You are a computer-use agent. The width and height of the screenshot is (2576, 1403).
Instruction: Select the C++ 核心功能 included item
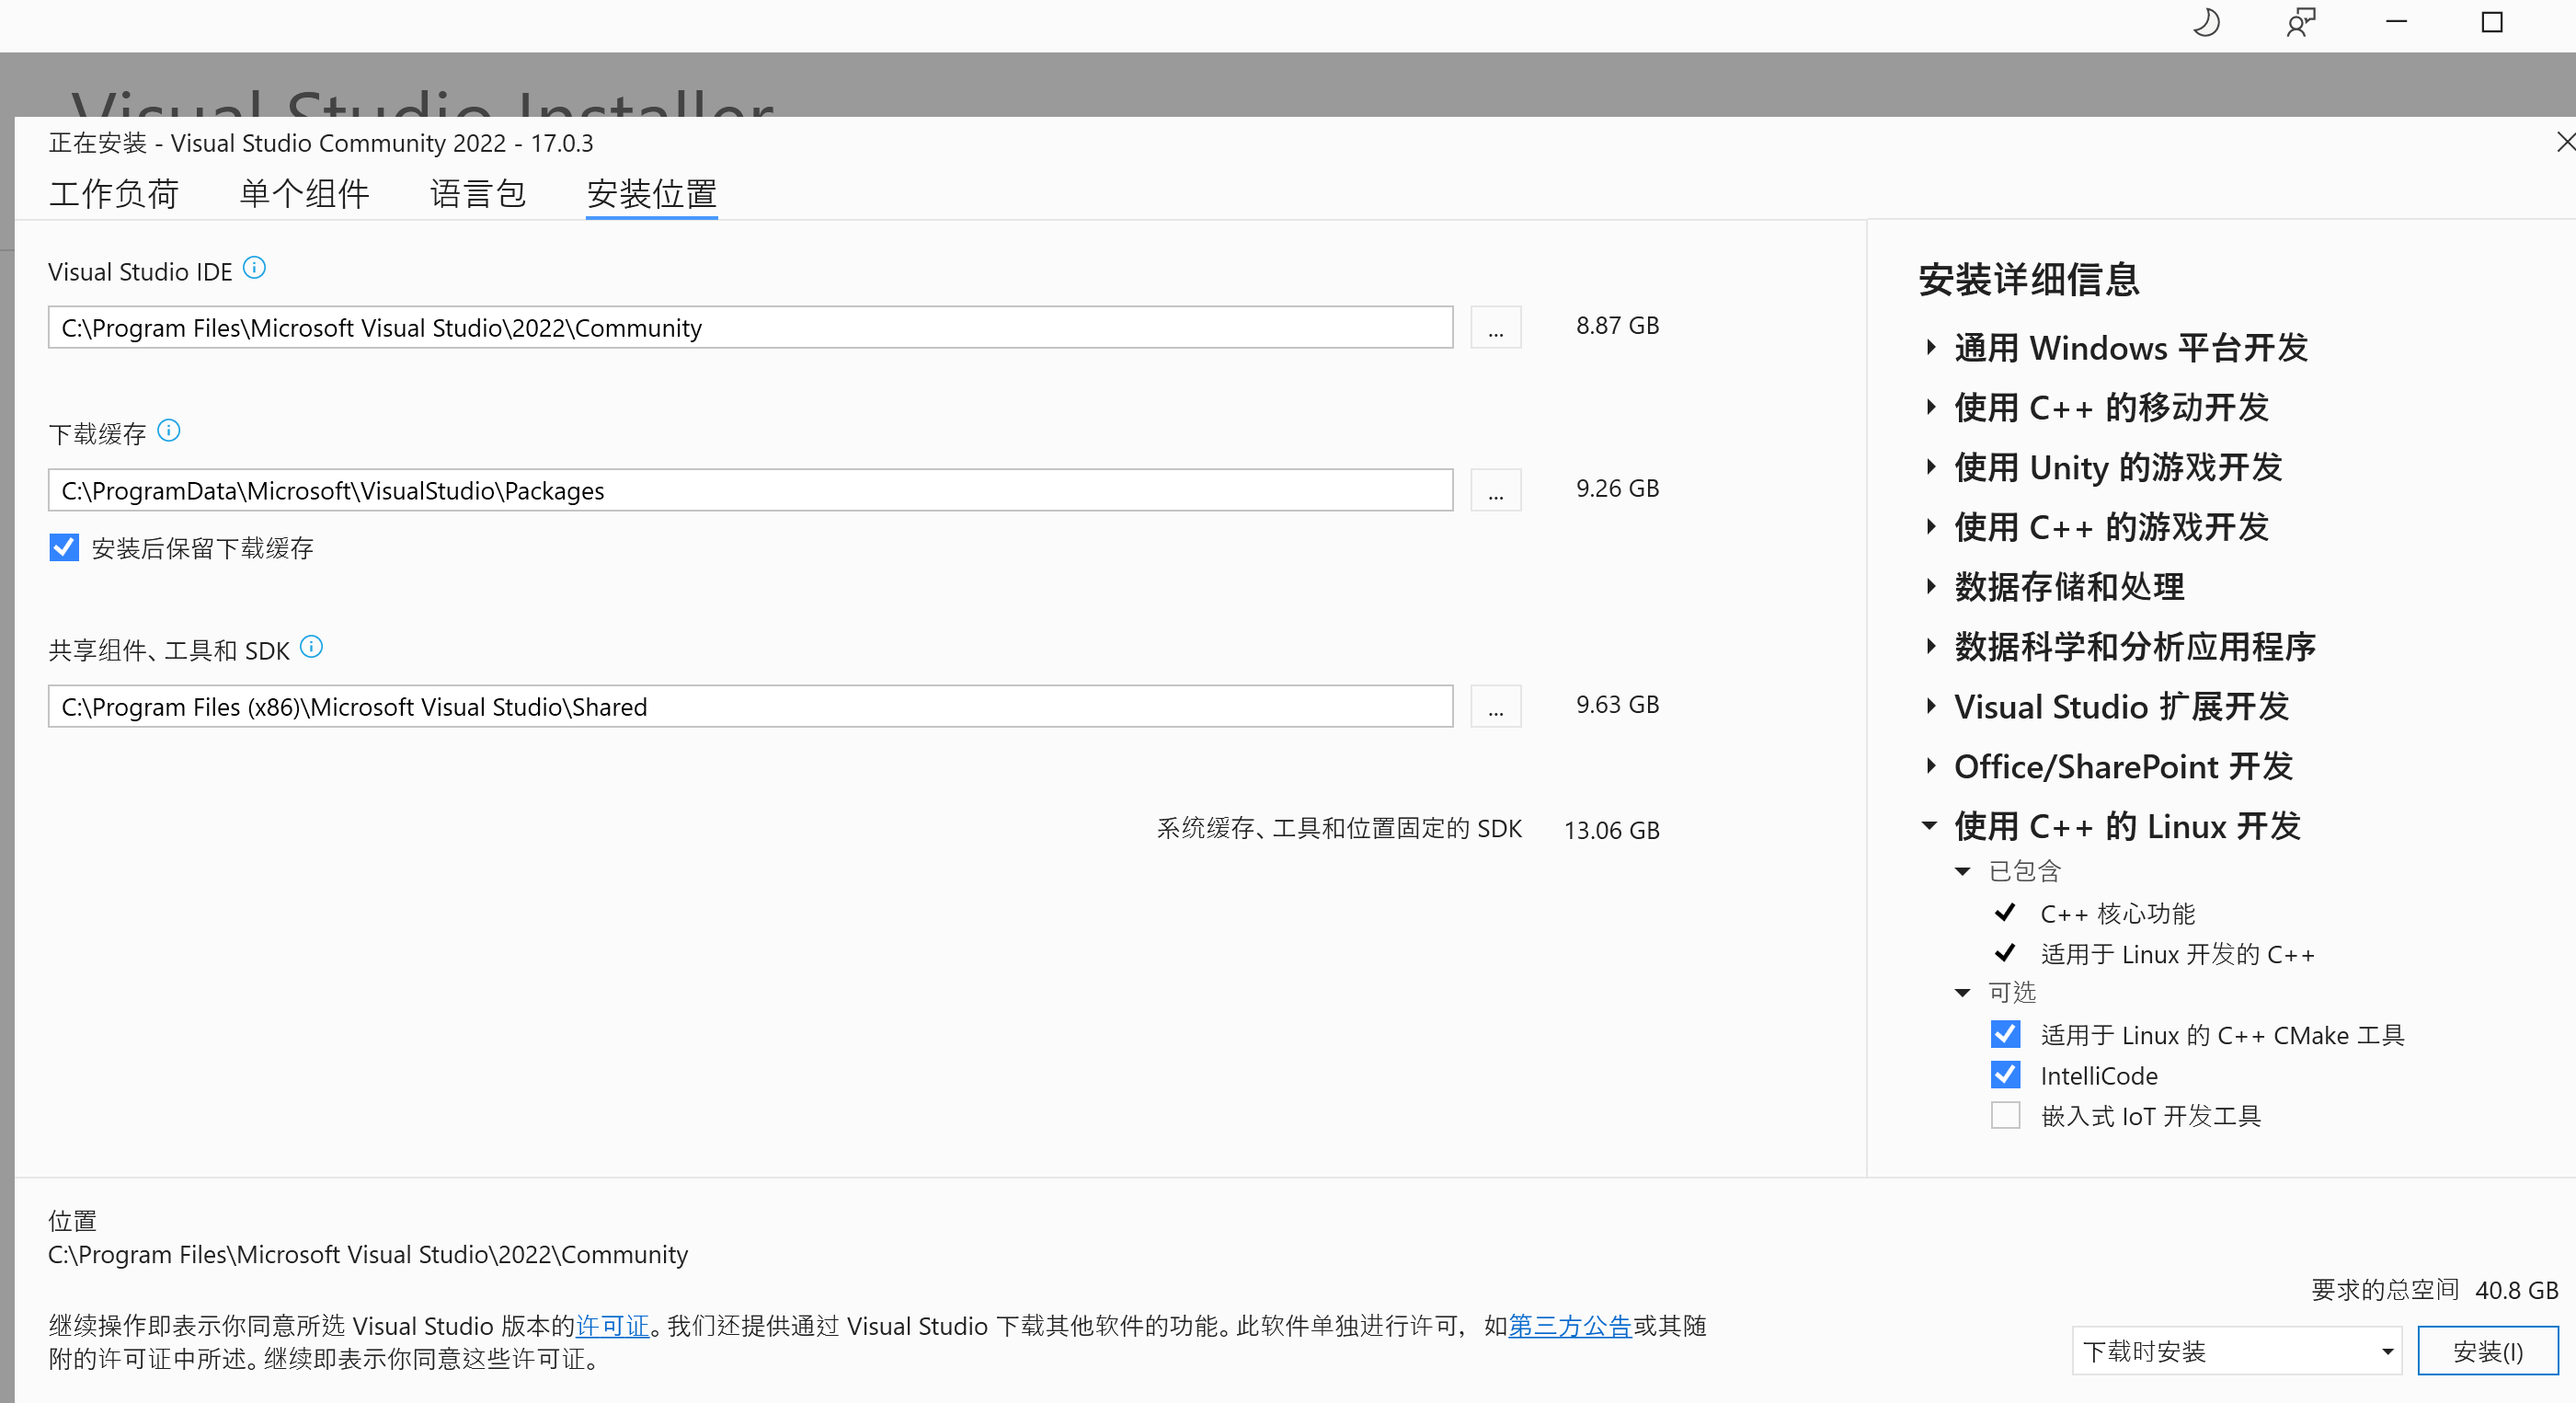2118,914
